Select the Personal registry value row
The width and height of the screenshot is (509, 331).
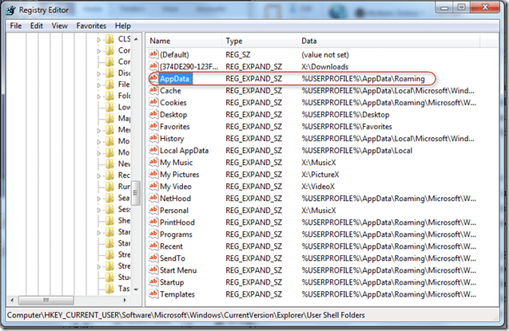[x=176, y=211]
